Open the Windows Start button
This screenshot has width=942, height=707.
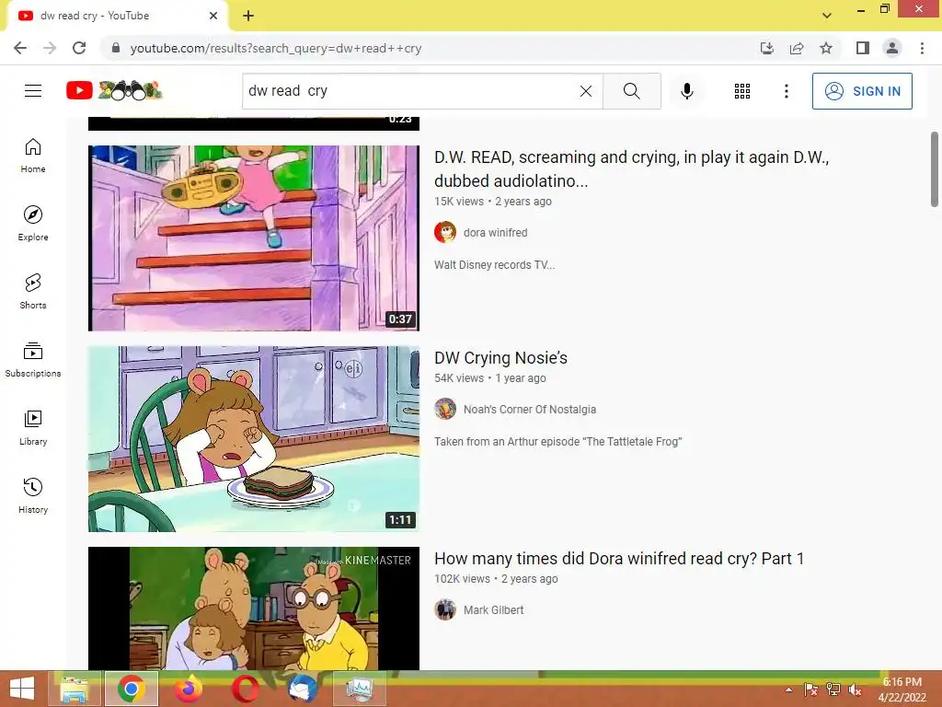(x=22, y=689)
